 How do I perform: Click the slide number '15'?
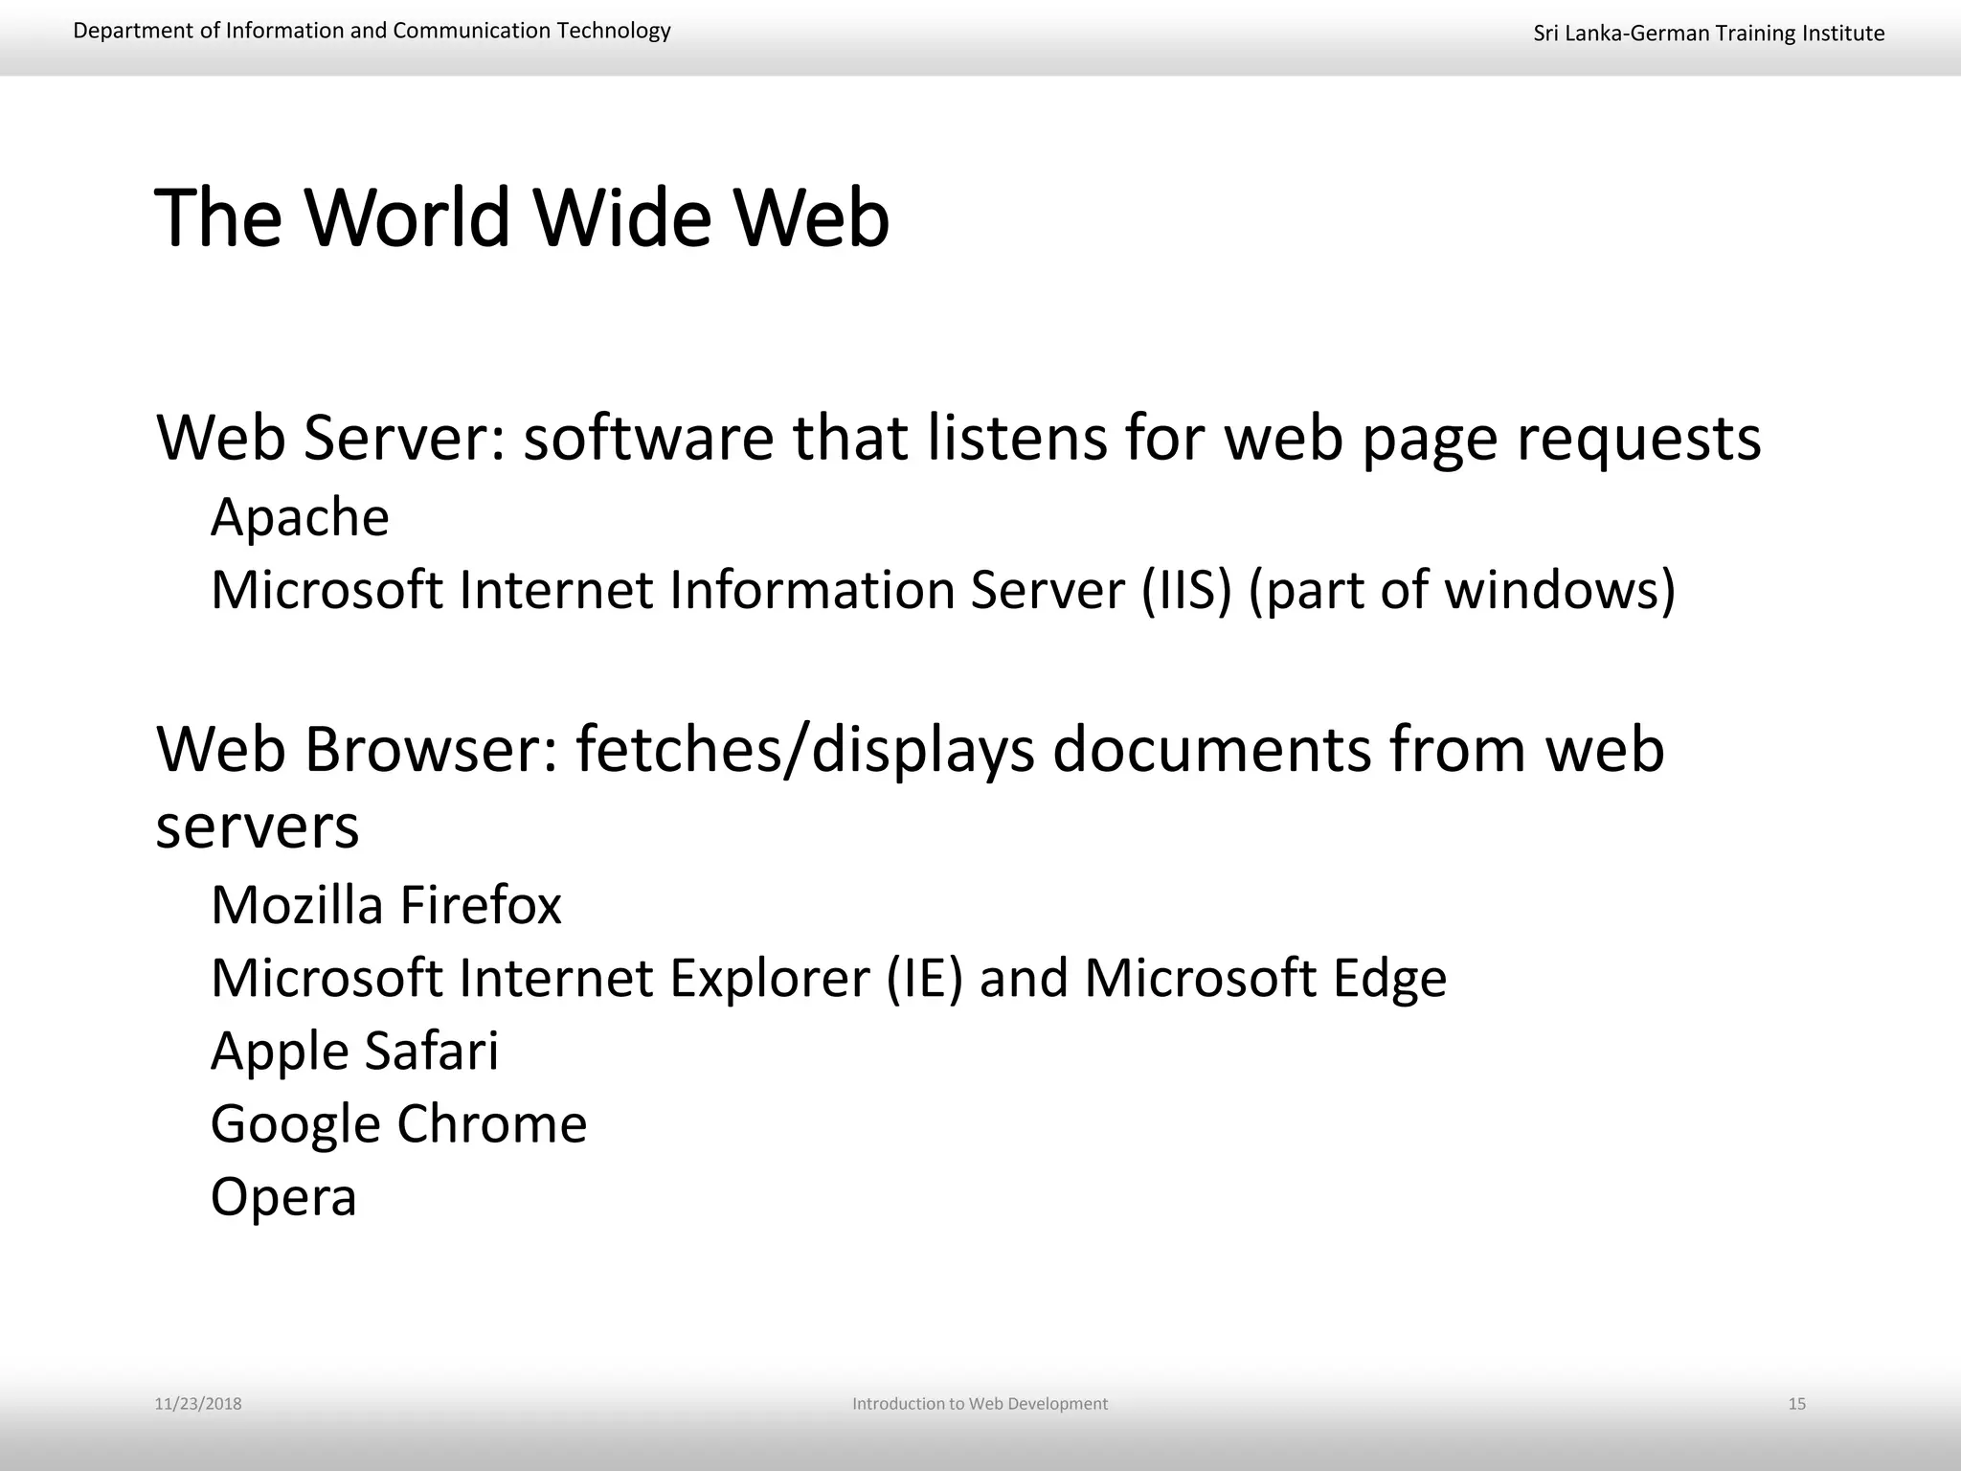pyautogui.click(x=1797, y=1404)
